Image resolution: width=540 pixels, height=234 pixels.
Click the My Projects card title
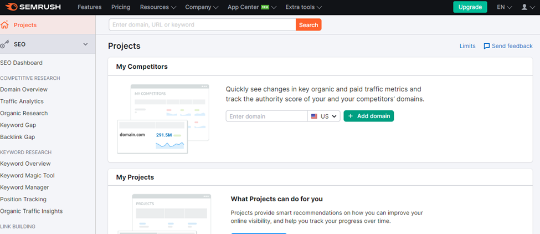click(x=135, y=177)
